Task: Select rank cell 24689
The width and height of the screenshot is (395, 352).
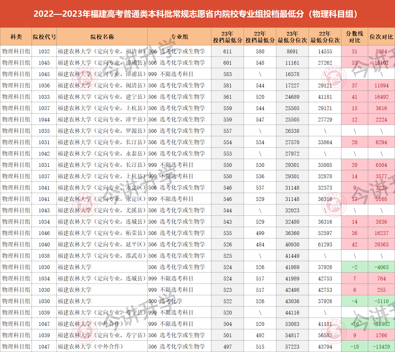Action: [292, 97]
